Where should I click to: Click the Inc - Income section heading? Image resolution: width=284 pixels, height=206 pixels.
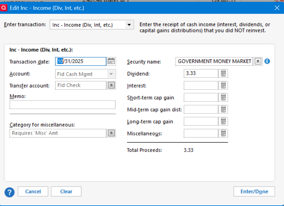[x=41, y=50]
